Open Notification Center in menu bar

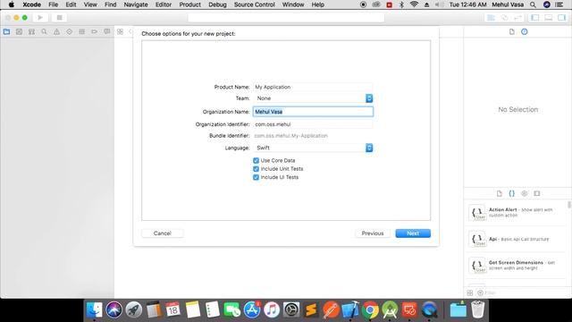click(559, 4)
